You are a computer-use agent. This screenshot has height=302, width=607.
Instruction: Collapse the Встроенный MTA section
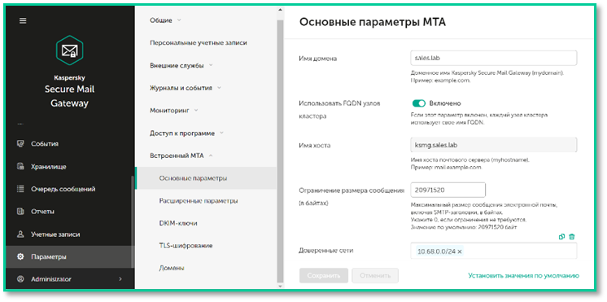211,155
